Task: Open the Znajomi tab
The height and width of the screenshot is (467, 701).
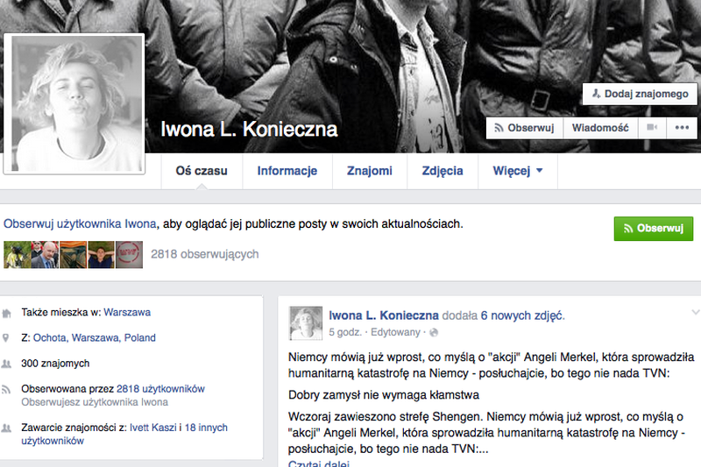Action: 369,171
